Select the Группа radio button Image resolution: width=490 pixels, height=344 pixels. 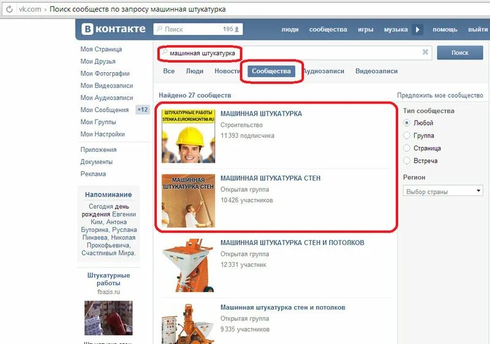coord(407,135)
